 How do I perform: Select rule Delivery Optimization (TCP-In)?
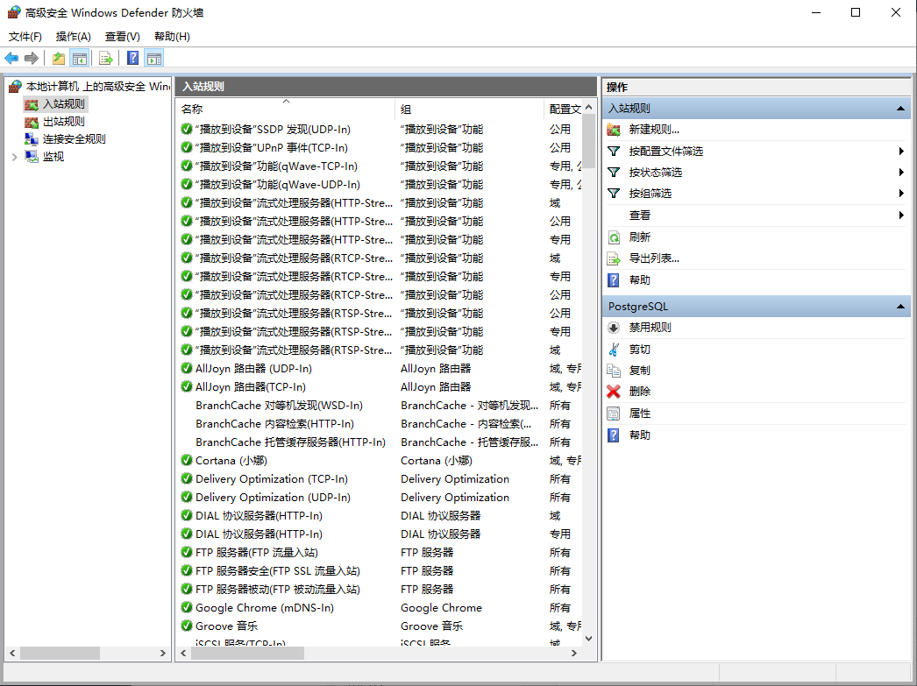click(272, 479)
